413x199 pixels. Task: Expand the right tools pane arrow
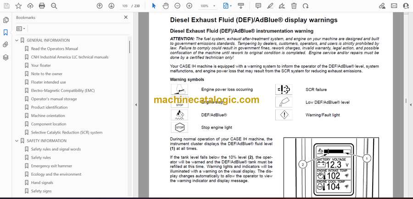coord(411,105)
